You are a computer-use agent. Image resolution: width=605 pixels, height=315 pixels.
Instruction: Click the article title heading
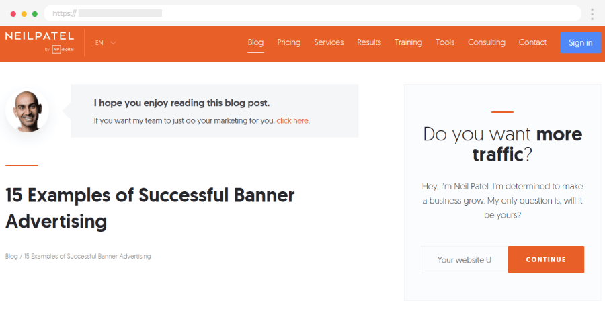[x=150, y=208]
